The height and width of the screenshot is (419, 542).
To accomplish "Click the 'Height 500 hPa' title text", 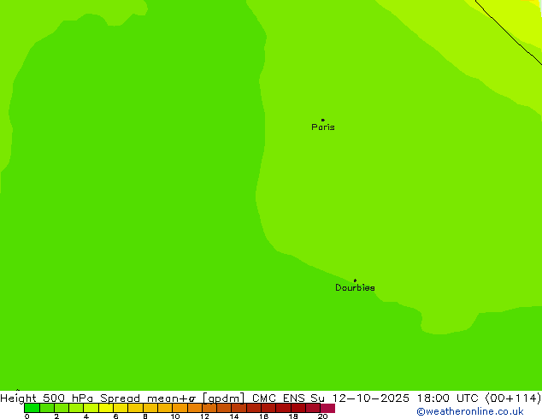I will click(47, 398).
